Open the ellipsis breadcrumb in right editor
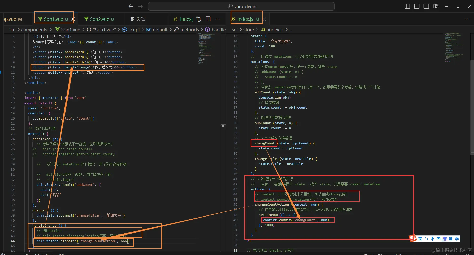The width and height of the screenshot is (474, 255). coord(291,30)
